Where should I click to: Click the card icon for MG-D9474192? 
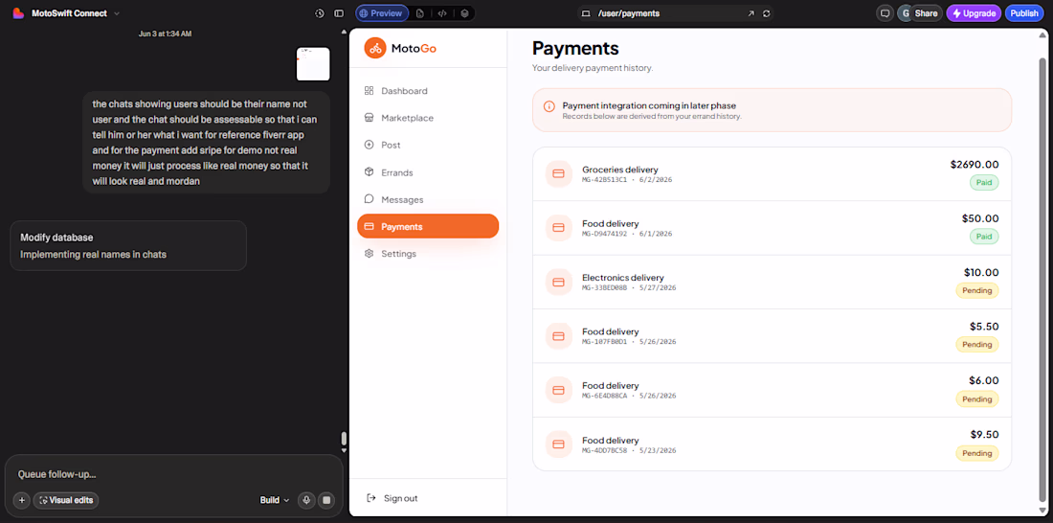point(558,228)
